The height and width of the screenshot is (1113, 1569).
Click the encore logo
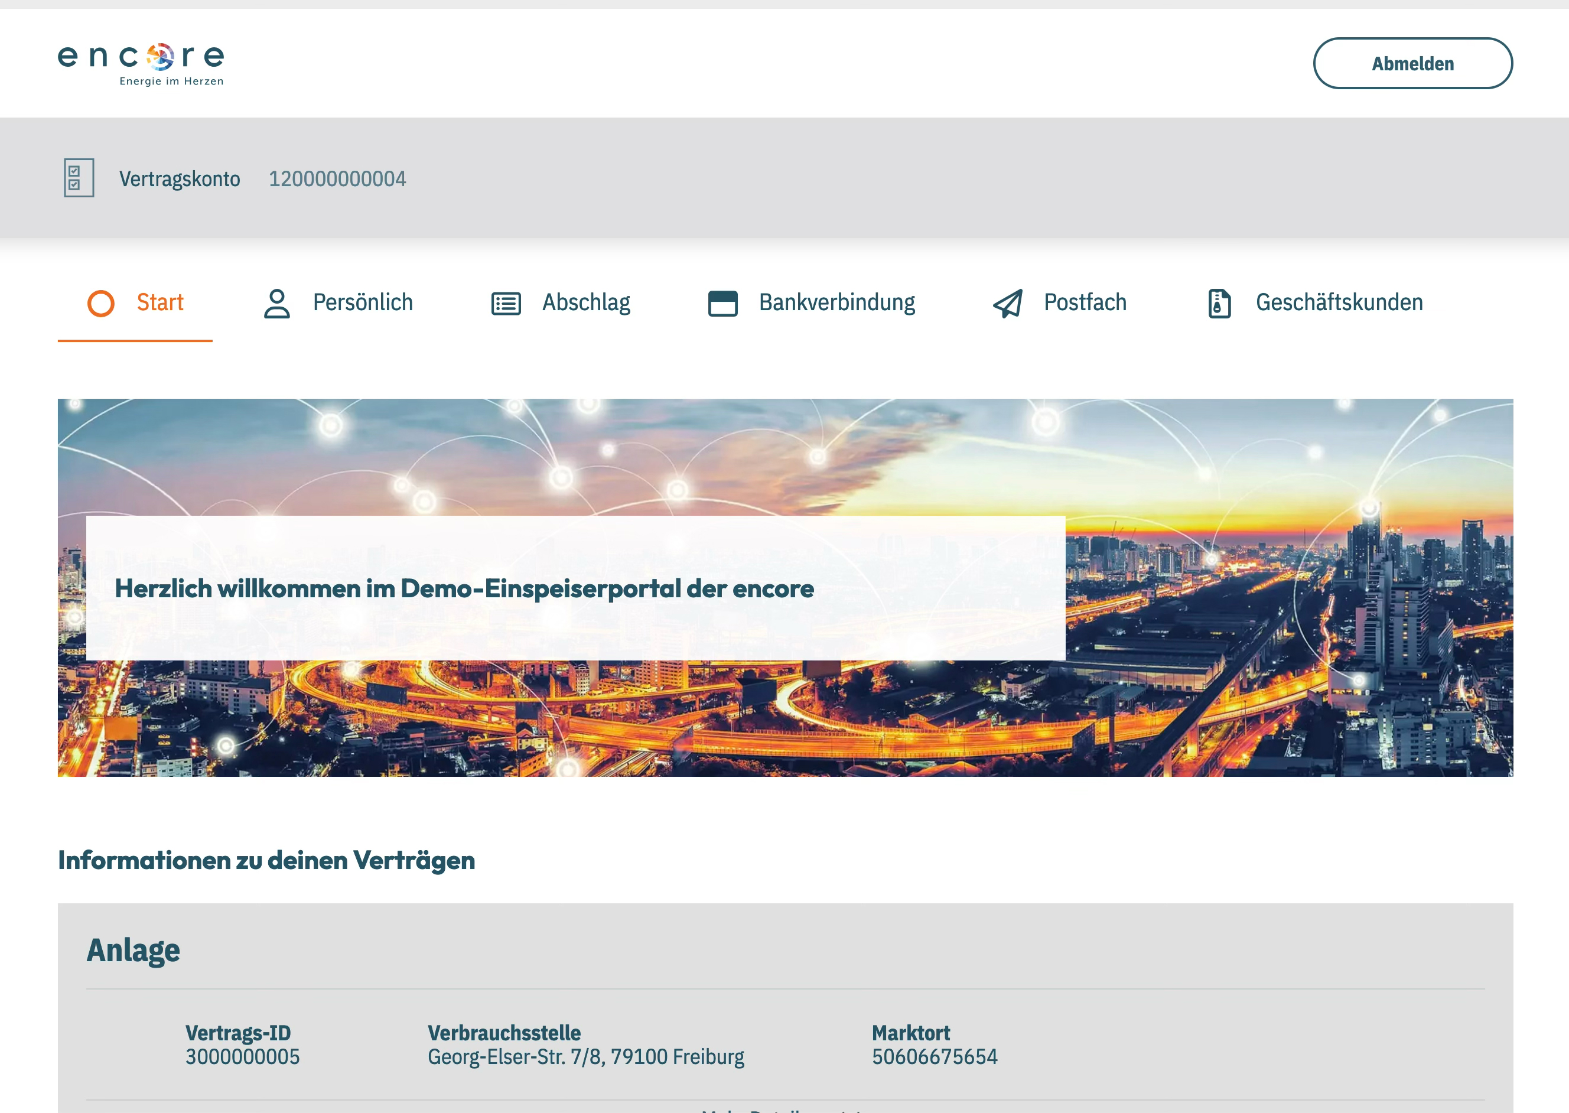[142, 63]
